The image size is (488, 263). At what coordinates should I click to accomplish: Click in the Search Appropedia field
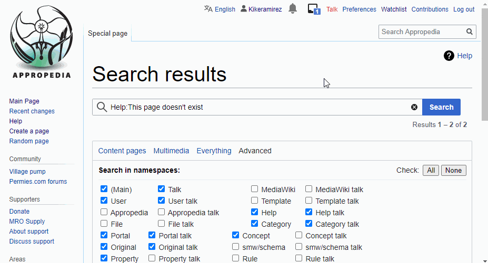pyautogui.click(x=421, y=31)
